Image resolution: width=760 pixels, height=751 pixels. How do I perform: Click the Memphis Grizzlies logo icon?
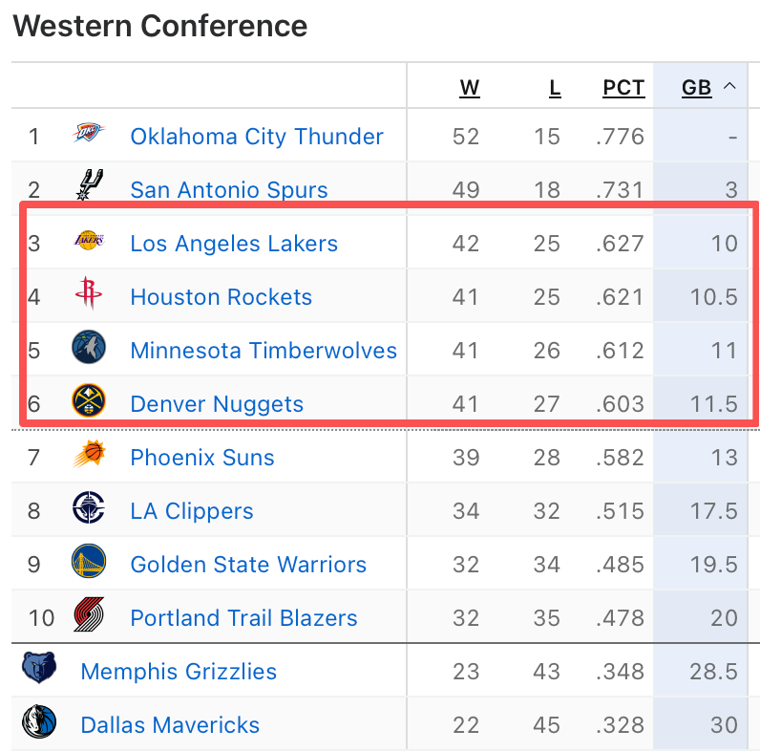pyautogui.click(x=39, y=669)
